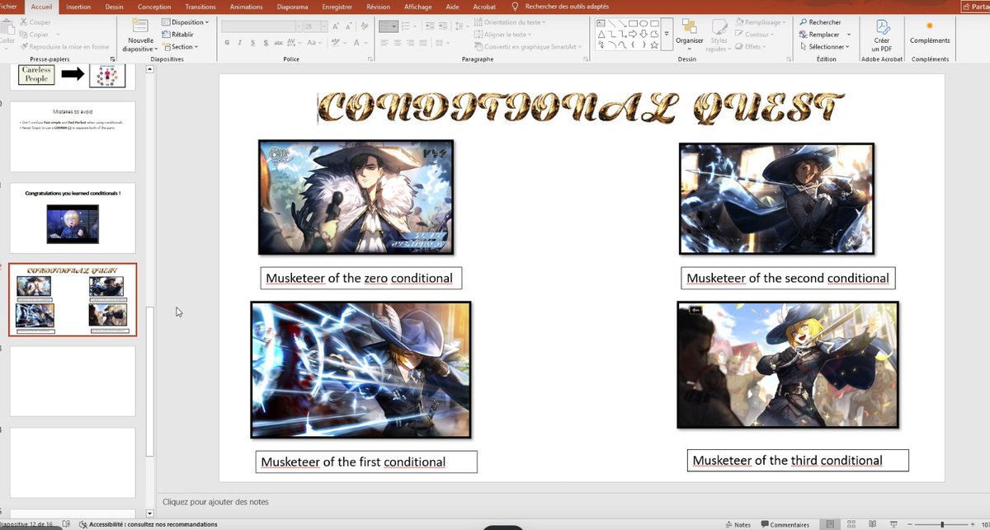Toggle the Notes pane in status bar
Viewport: 990px width, 530px height.
(738, 524)
